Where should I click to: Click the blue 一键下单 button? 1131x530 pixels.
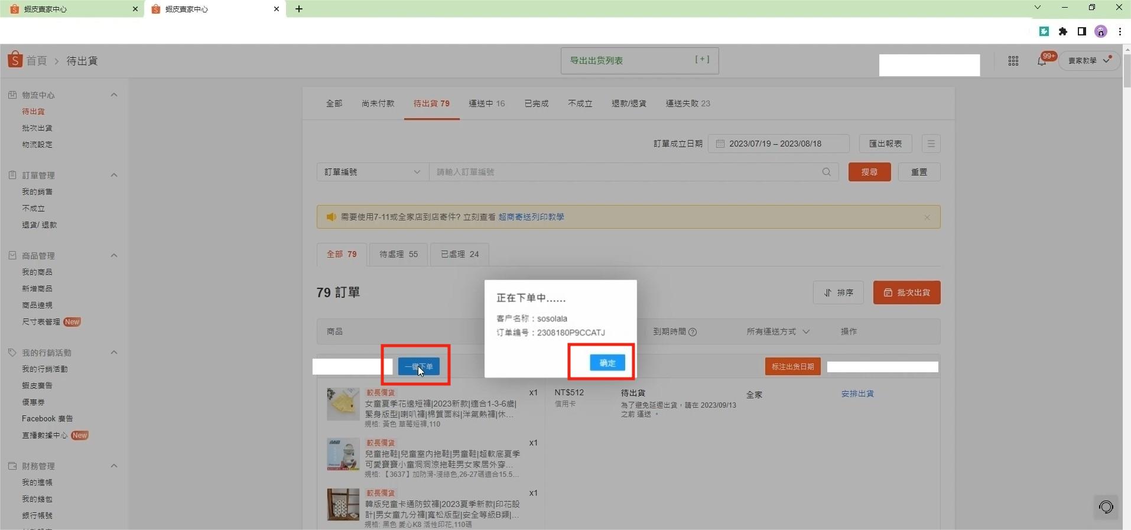418,366
